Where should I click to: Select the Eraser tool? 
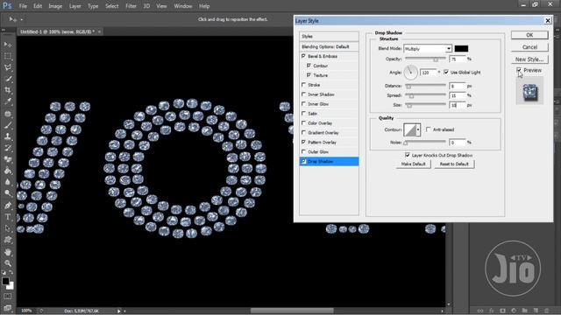pos(8,159)
